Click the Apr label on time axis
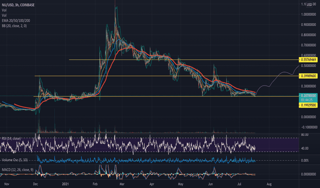This screenshot has height=188, width=320. pos(152,184)
